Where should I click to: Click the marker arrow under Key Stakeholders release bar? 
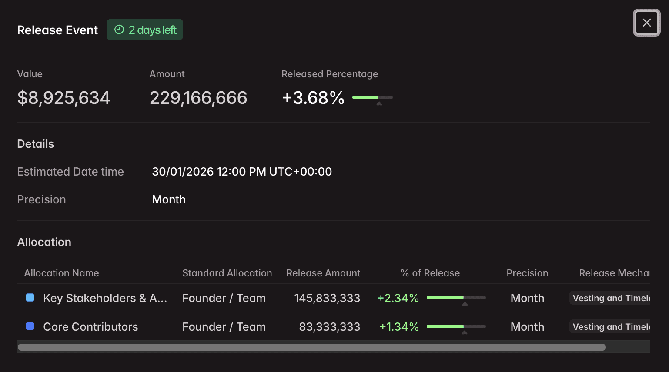(x=465, y=304)
